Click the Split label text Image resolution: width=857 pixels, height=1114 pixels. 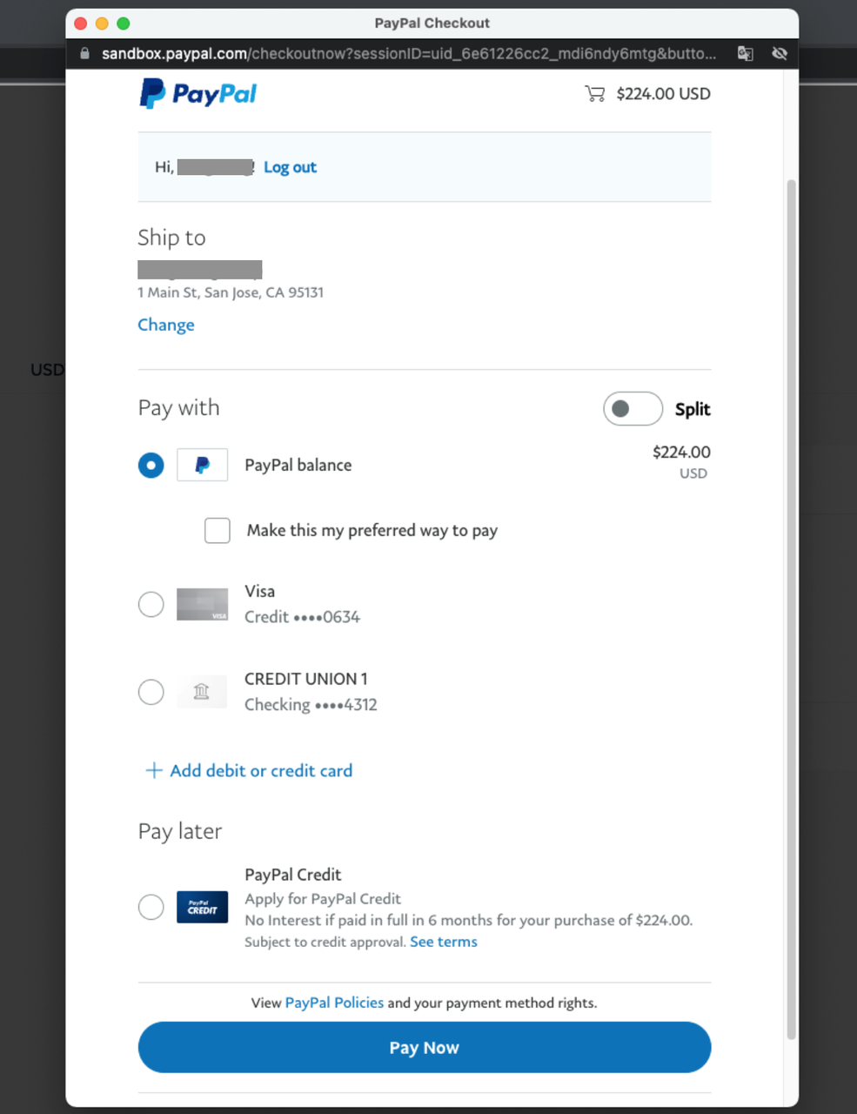(x=693, y=409)
